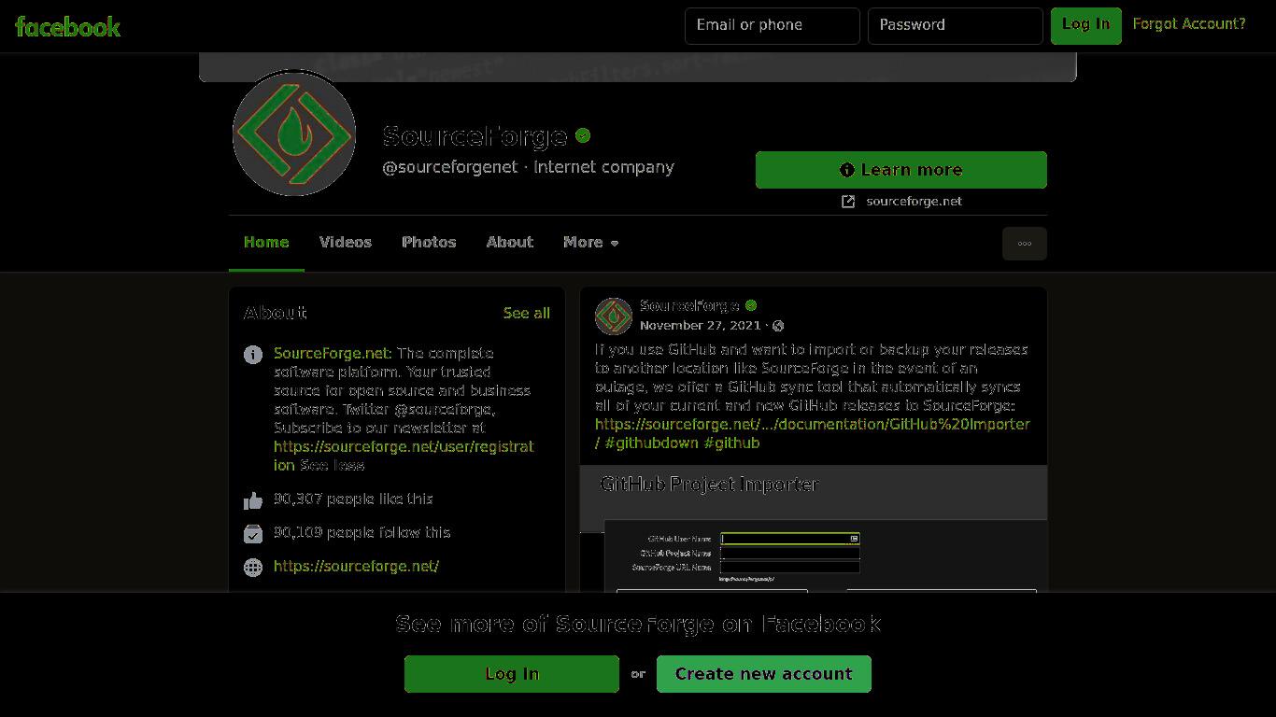The image size is (1276, 717).
Task: Open the Photos tab
Action: (x=429, y=243)
